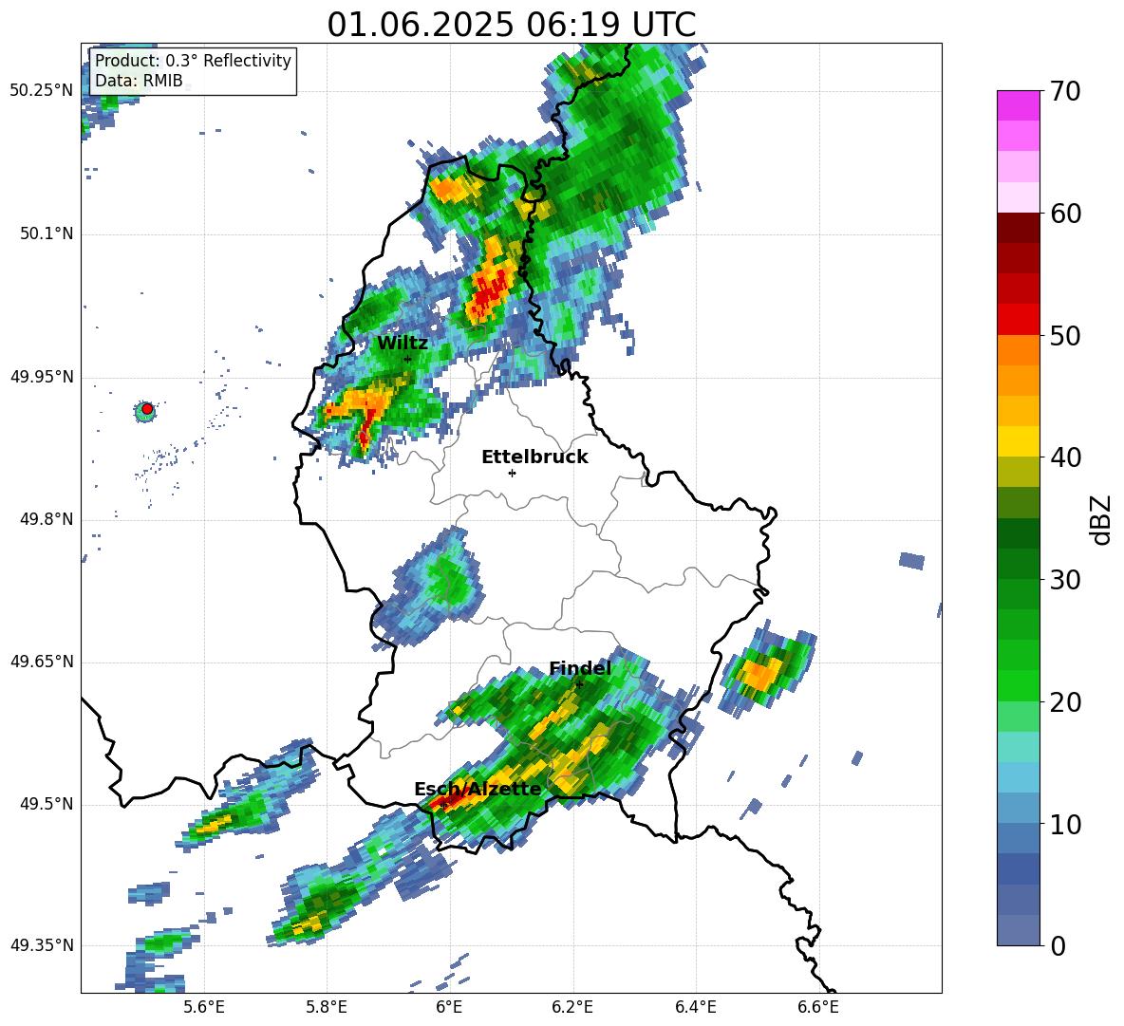Click the colorbar value 10
The height and width of the screenshot is (1026, 1124).
(x=1065, y=824)
